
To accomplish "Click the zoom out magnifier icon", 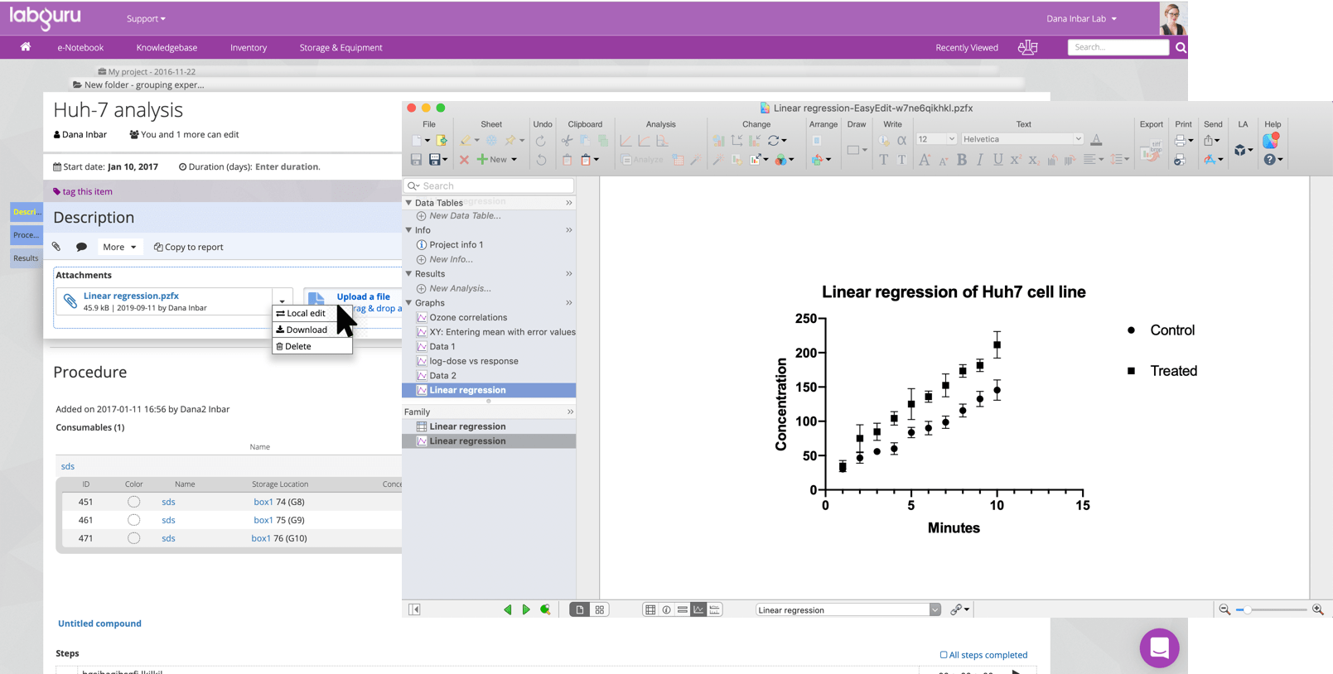I will [x=1224, y=609].
